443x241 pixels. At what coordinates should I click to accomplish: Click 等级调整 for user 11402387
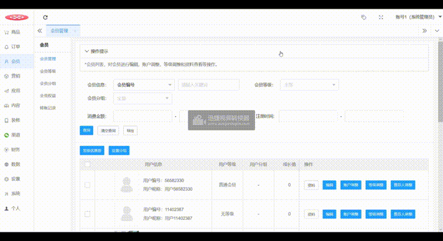point(376,214)
